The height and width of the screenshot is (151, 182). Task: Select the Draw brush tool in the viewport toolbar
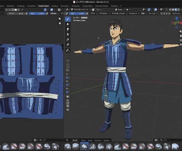pyautogui.click(x=68, y=19)
